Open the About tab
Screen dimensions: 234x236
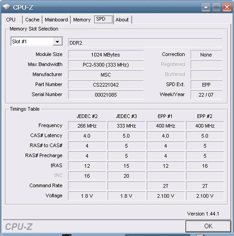[x=122, y=20]
